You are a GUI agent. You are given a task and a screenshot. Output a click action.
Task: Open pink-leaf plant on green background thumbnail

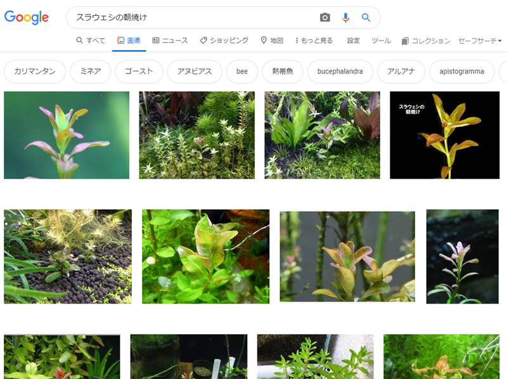[x=67, y=135]
